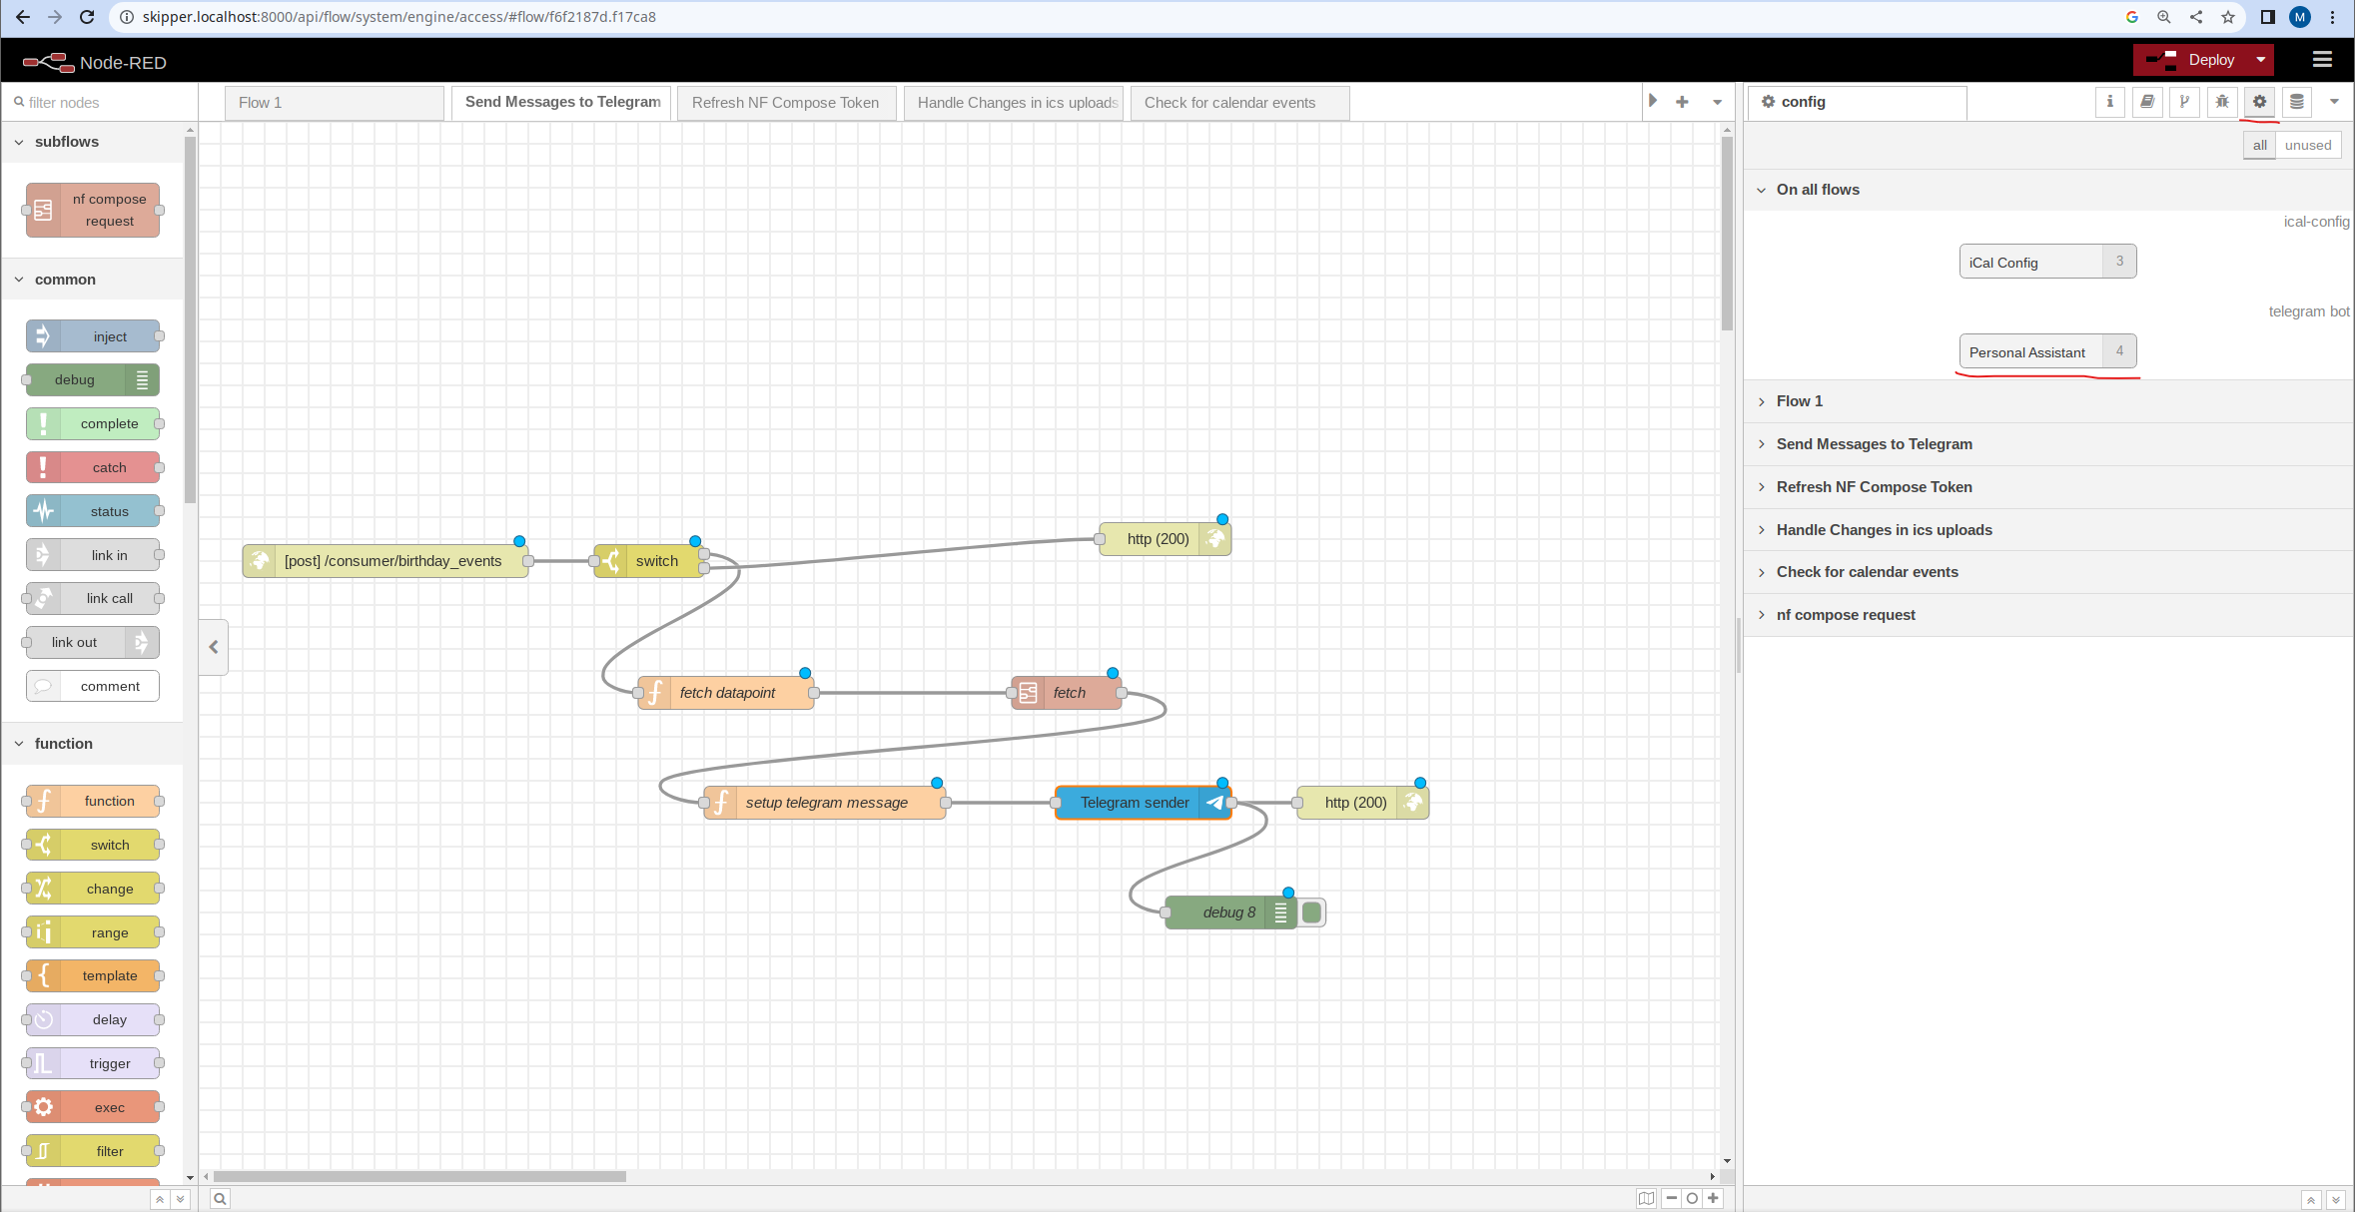Image resolution: width=2355 pixels, height=1212 pixels.
Task: Select the unused config nodes filter
Action: [2307, 145]
